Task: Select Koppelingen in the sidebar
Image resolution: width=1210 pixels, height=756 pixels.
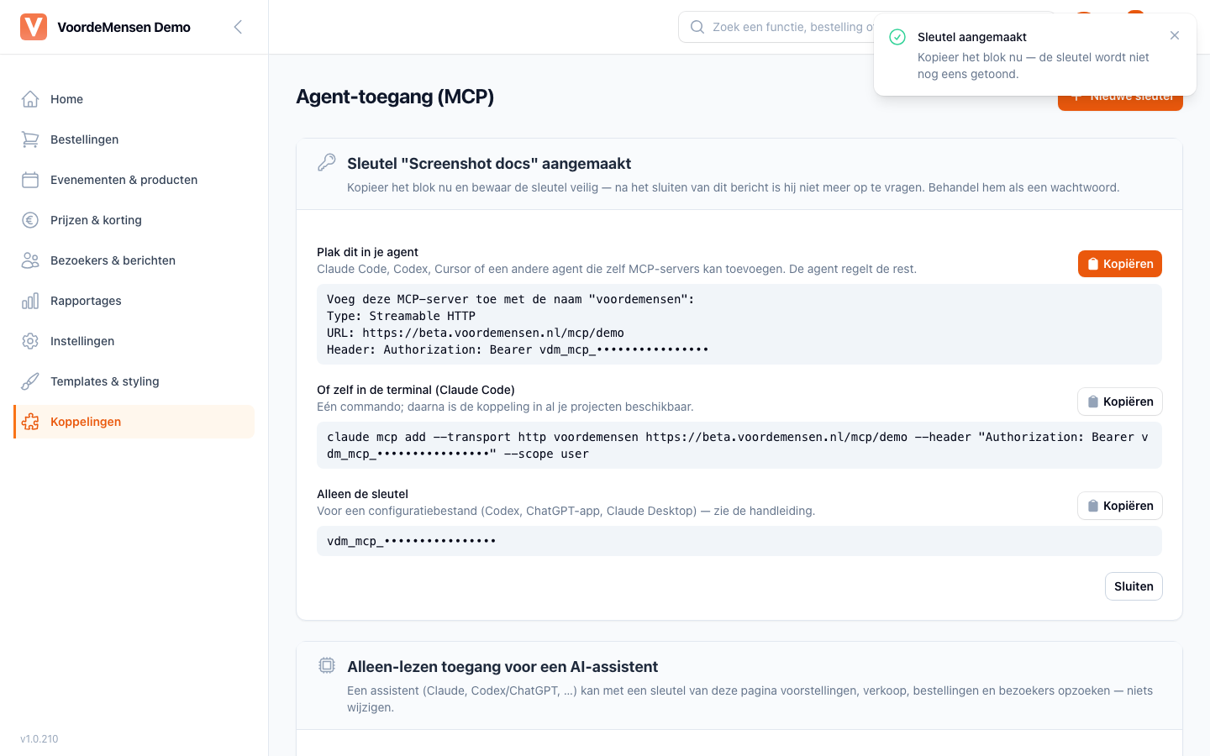Action: (134, 422)
